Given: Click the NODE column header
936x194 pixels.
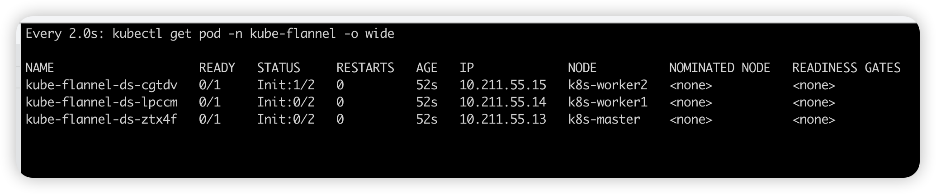Looking at the screenshot, I should pos(582,68).
